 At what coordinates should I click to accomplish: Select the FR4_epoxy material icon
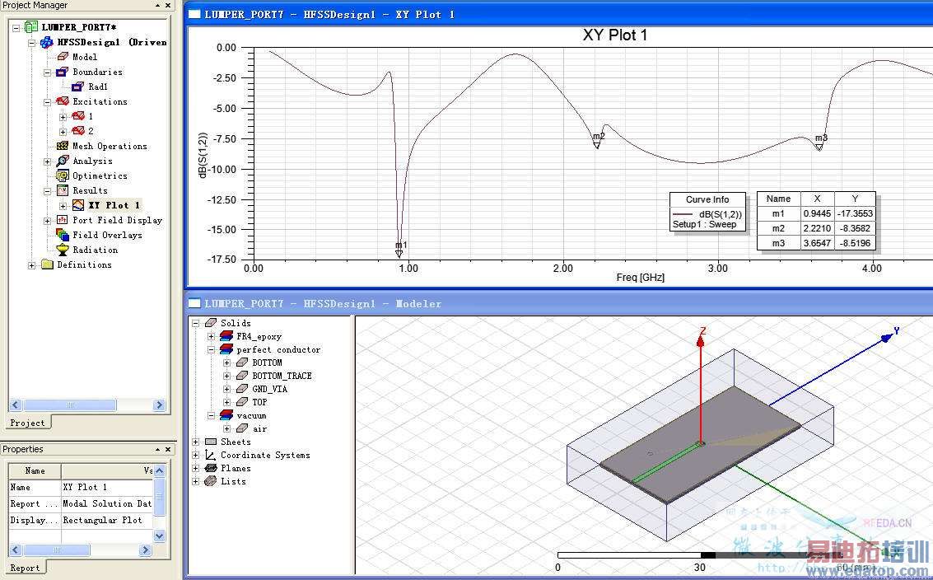click(226, 336)
